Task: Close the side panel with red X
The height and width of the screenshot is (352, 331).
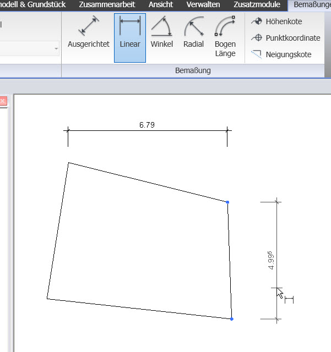Action: (3, 101)
